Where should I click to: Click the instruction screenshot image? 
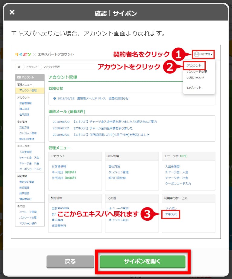point(116,142)
